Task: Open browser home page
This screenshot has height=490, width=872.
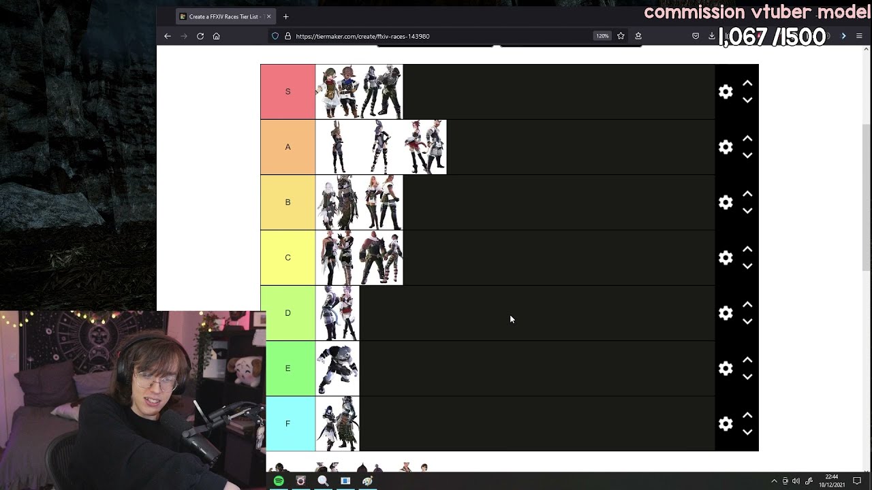Action: (x=217, y=36)
